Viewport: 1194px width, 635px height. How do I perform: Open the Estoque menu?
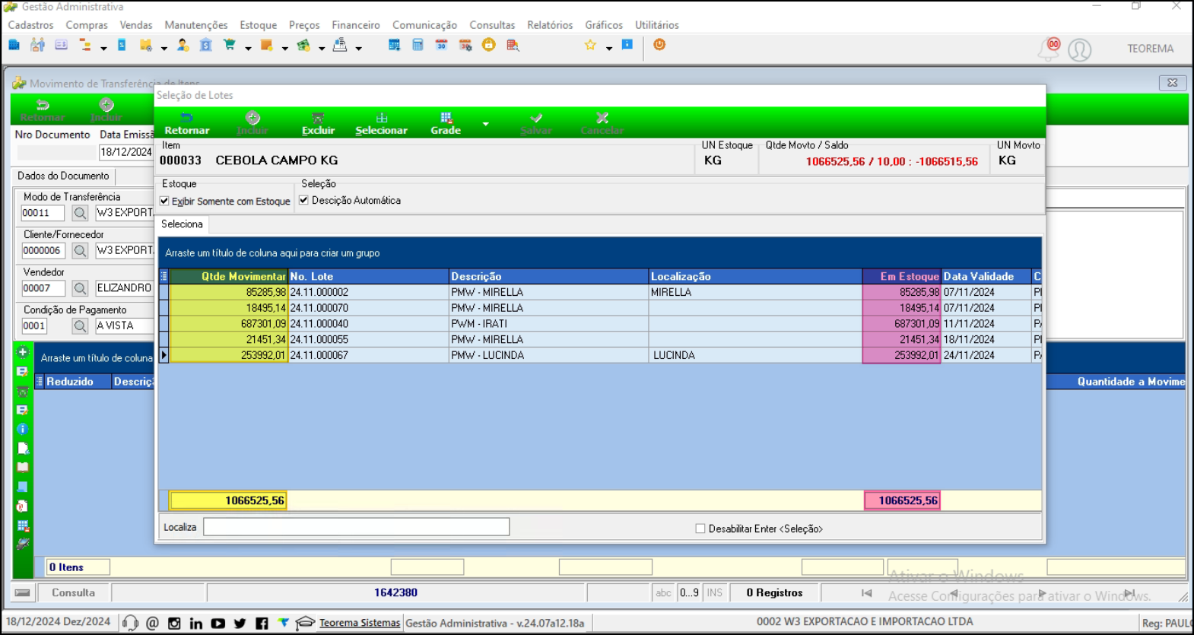[x=259, y=25]
